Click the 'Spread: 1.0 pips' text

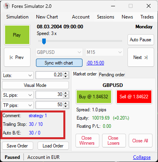[x=91, y=110]
